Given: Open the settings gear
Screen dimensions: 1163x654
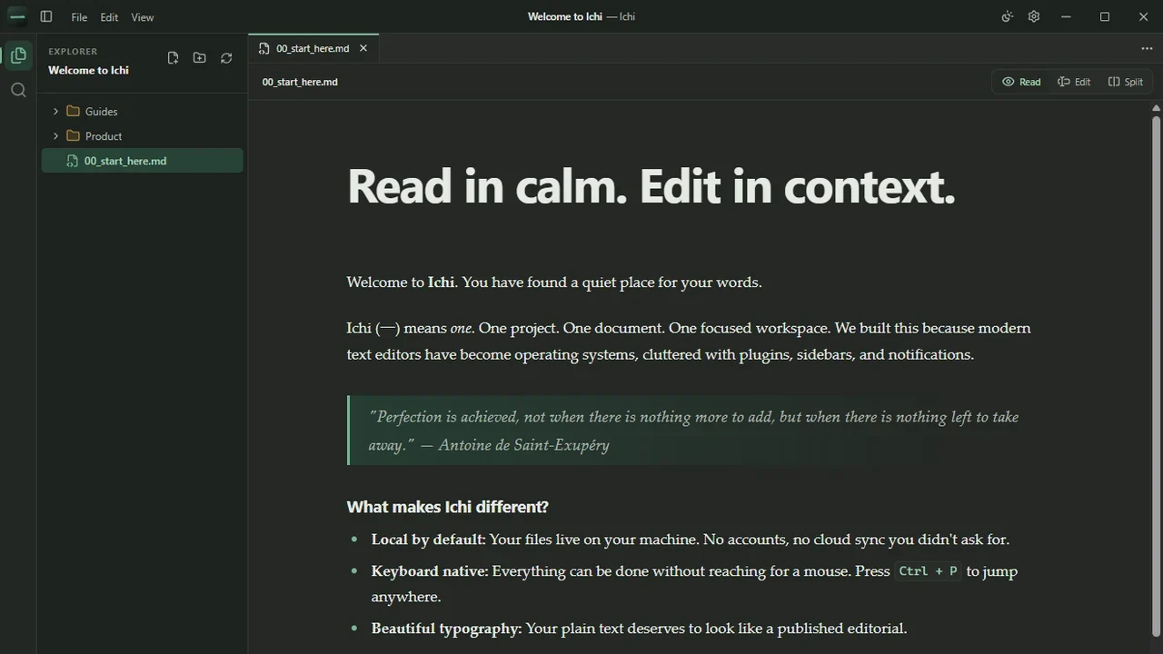Looking at the screenshot, I should pyautogui.click(x=1034, y=16).
